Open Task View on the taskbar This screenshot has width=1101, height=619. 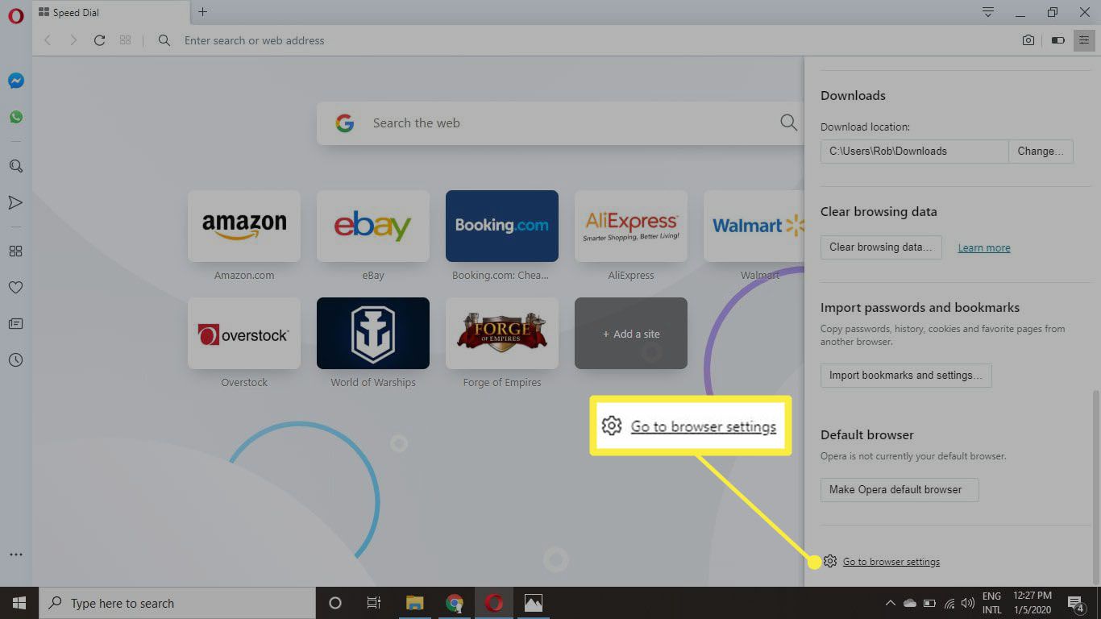coord(374,603)
